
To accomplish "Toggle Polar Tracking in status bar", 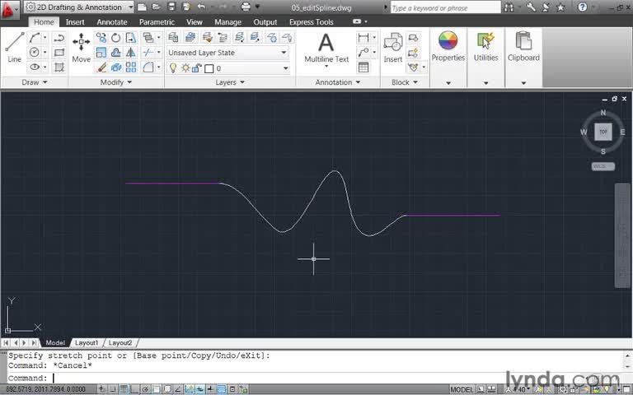I will tap(145, 389).
